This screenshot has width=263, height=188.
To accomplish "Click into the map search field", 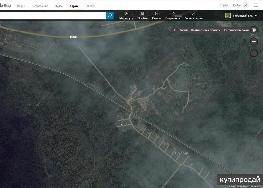I will click(x=53, y=15).
